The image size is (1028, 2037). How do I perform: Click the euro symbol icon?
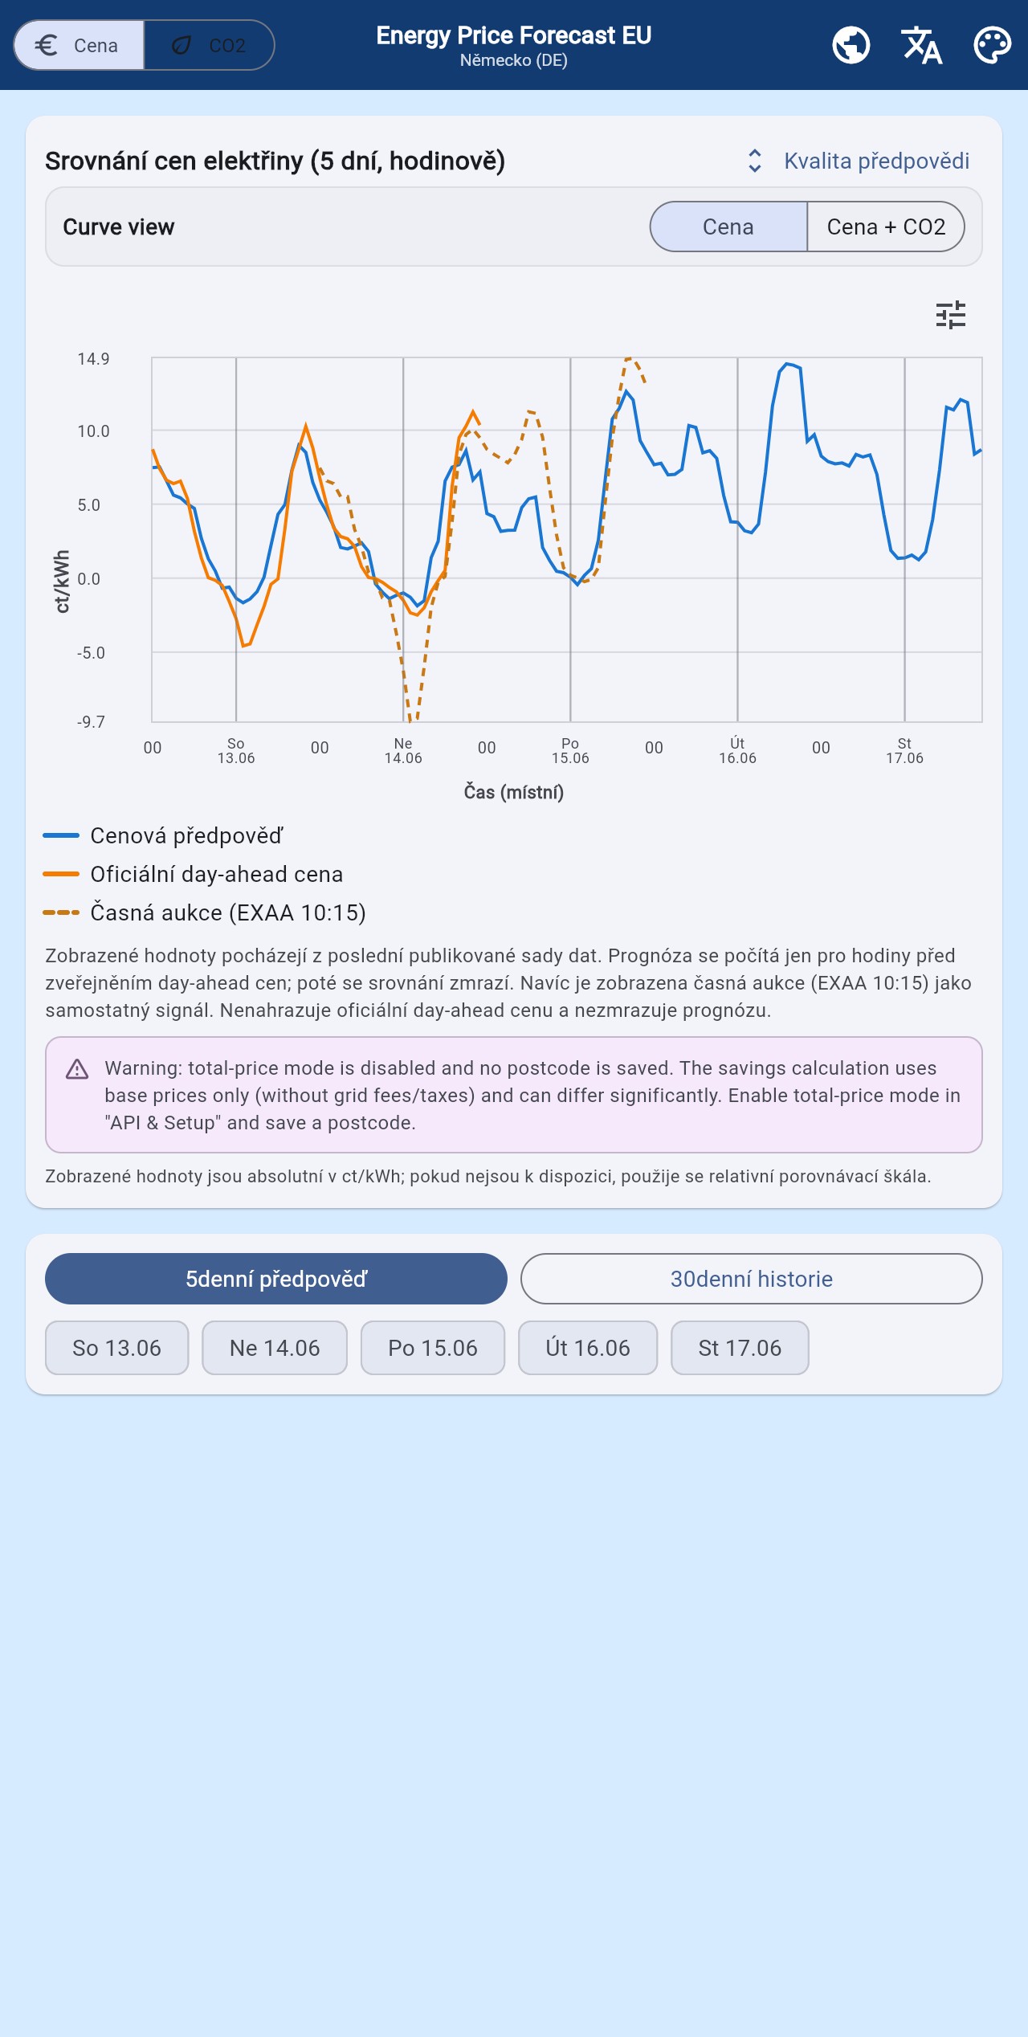[47, 45]
